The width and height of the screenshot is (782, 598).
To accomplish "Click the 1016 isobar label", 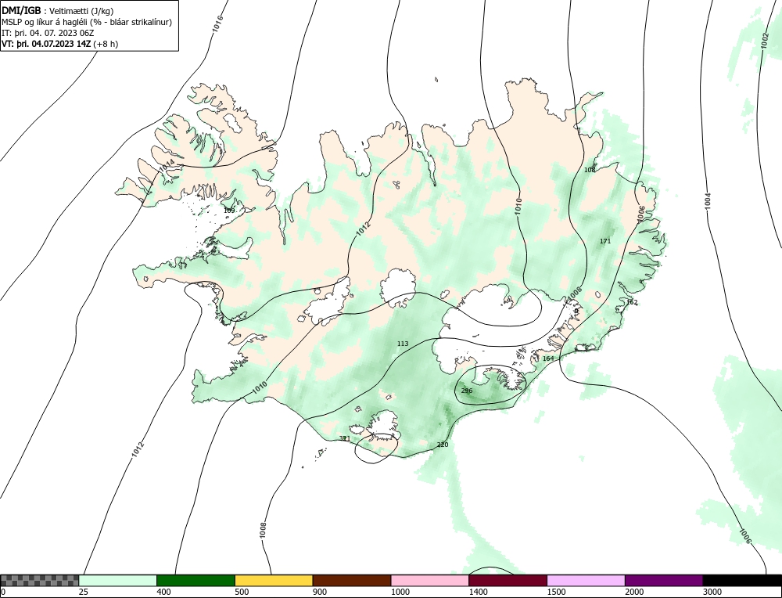I will tap(217, 24).
